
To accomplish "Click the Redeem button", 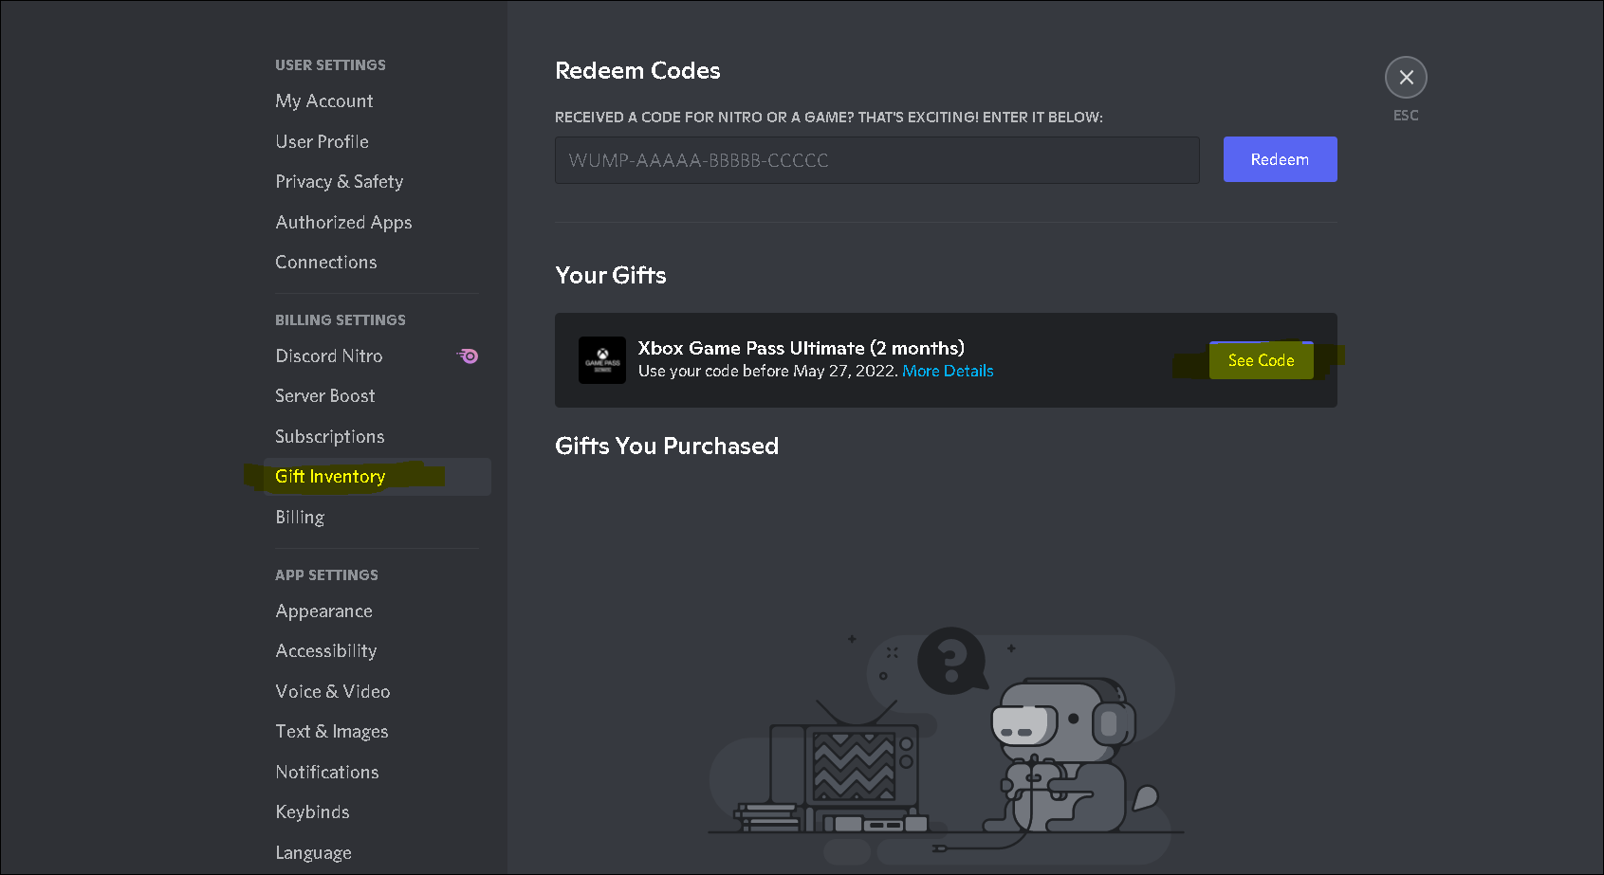I will click(1280, 159).
